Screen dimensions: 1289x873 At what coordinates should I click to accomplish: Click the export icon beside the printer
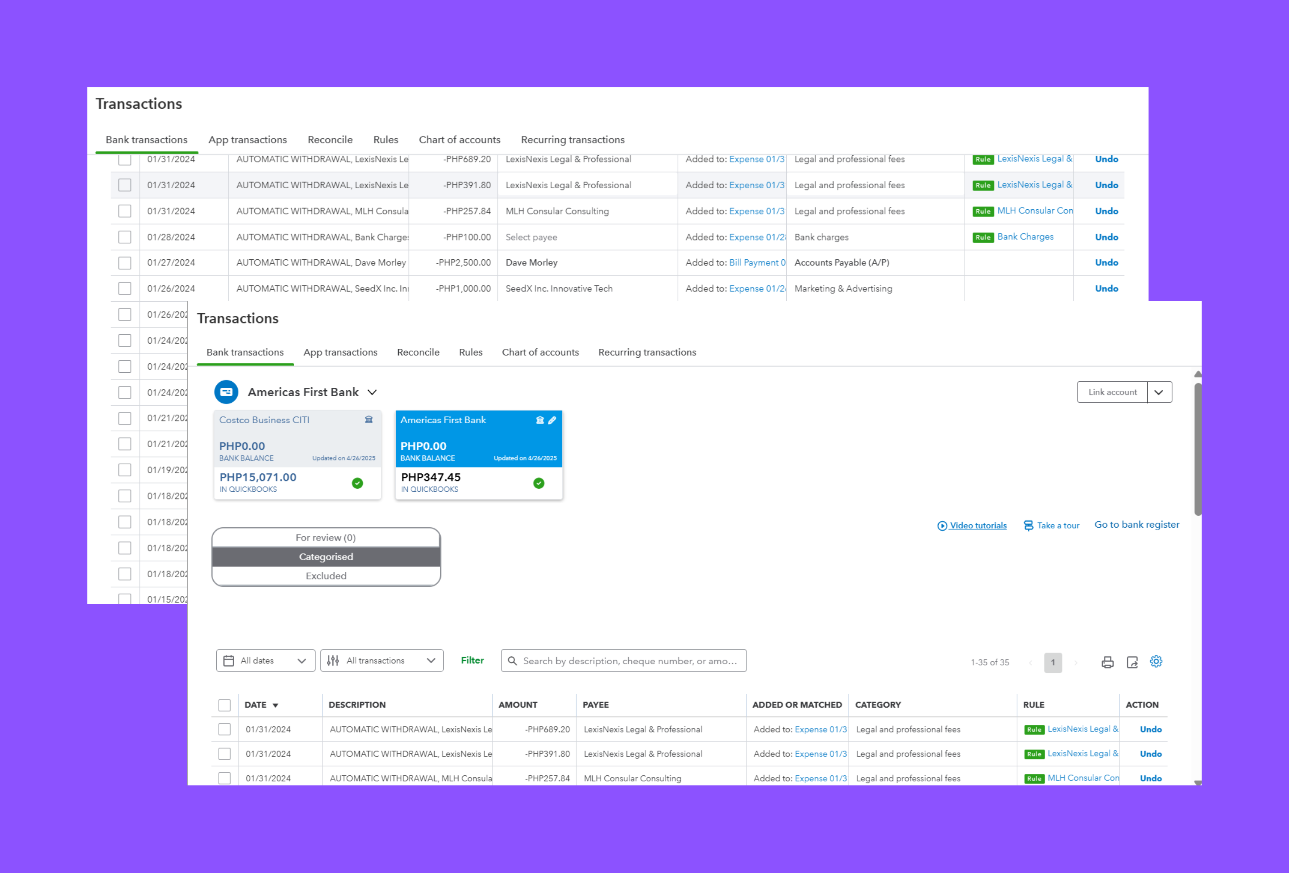[1132, 662]
